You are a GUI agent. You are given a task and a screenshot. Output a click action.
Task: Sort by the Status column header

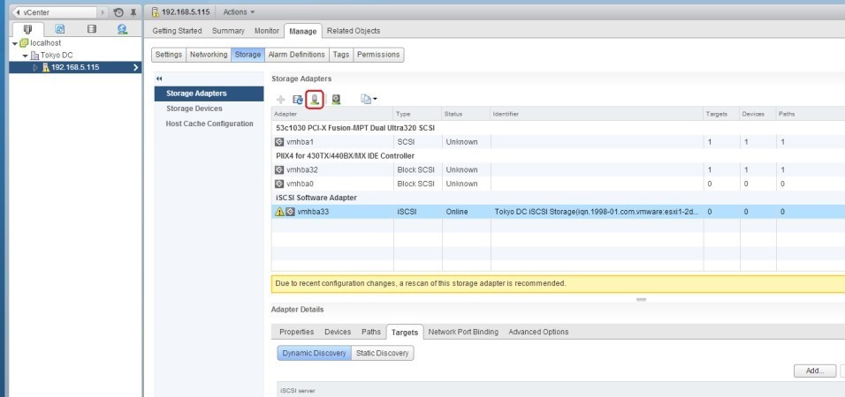coord(466,114)
